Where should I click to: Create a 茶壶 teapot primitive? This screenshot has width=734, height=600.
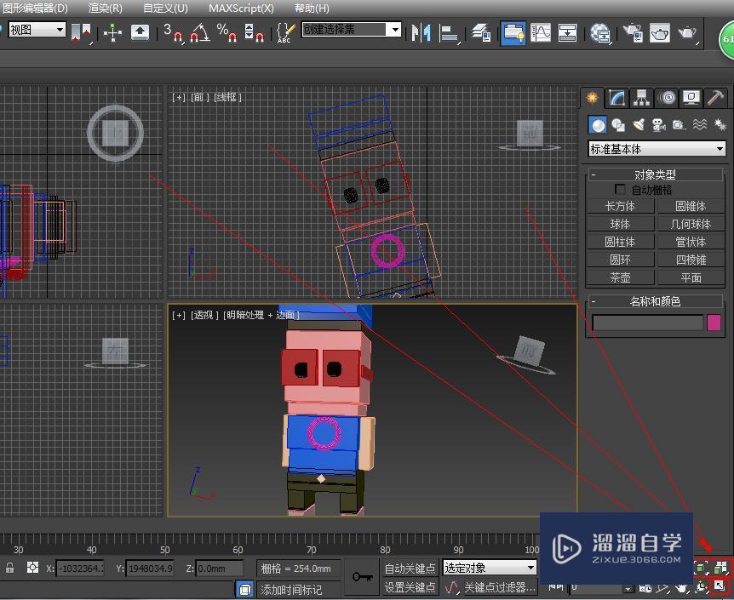tap(620, 277)
